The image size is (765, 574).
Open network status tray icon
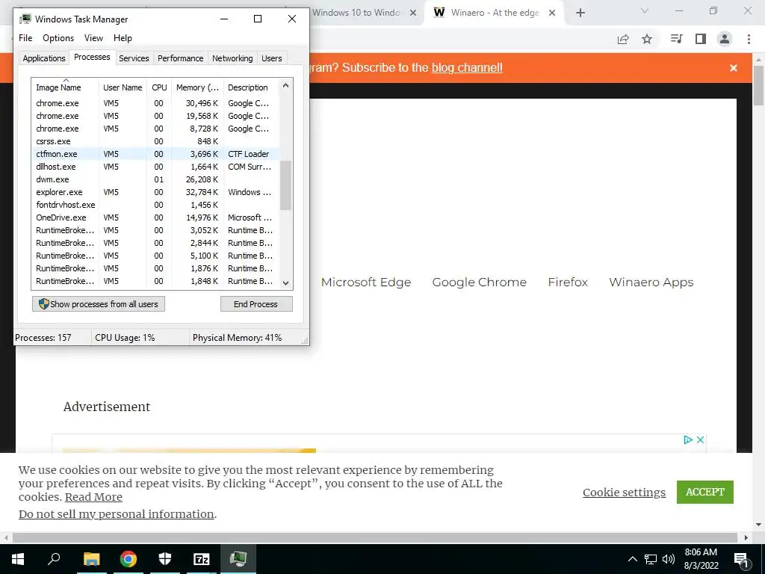pyautogui.click(x=651, y=559)
